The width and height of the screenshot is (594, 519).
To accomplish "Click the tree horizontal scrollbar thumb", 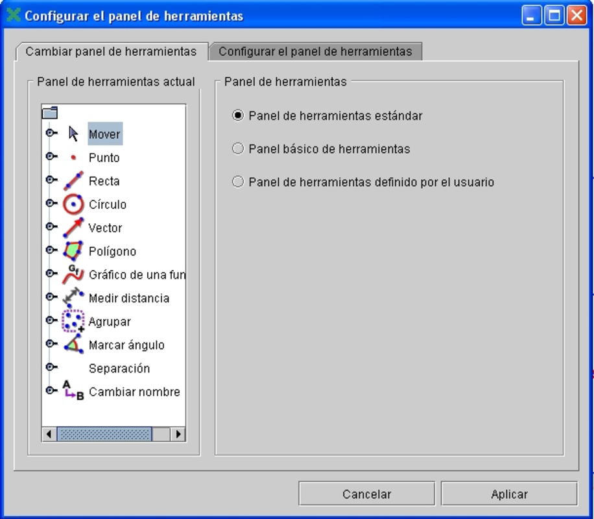I will click(x=104, y=434).
